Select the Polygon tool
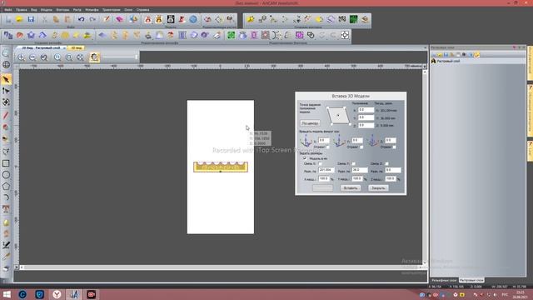The image size is (533, 300). (6, 187)
